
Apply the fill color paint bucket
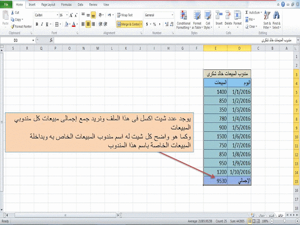67,24
